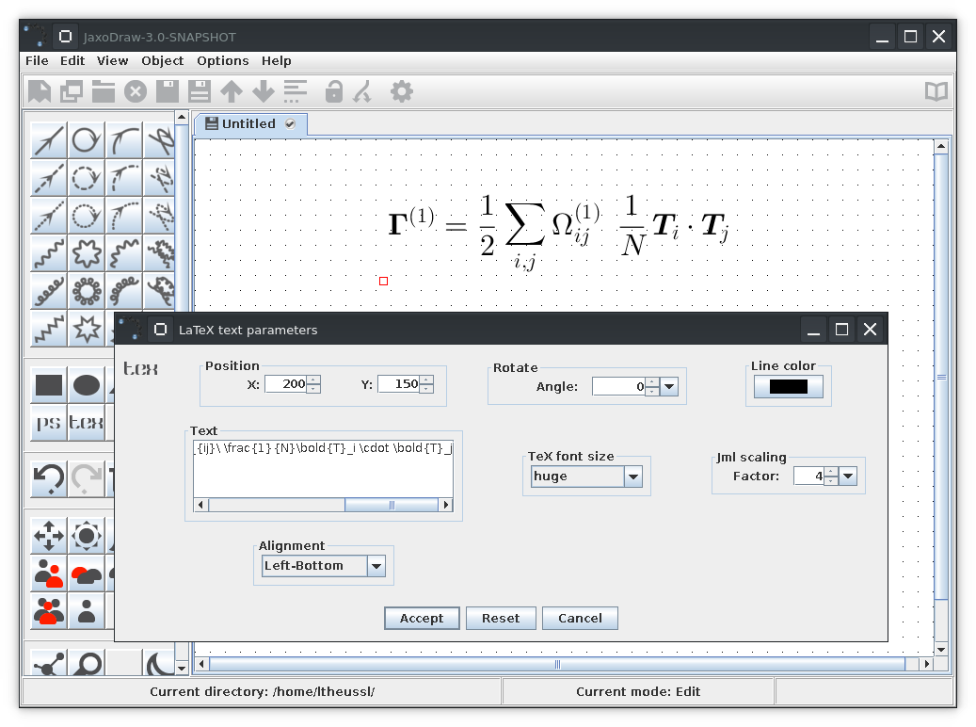
Task: Select the filled box tool
Action: tap(49, 385)
